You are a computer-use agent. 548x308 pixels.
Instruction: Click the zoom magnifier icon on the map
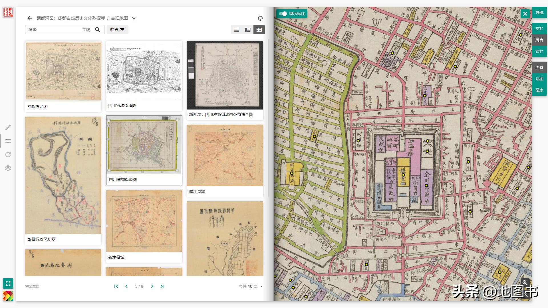(525, 282)
